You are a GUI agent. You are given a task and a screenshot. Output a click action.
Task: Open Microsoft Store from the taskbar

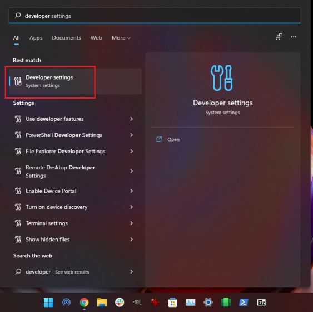(173, 303)
